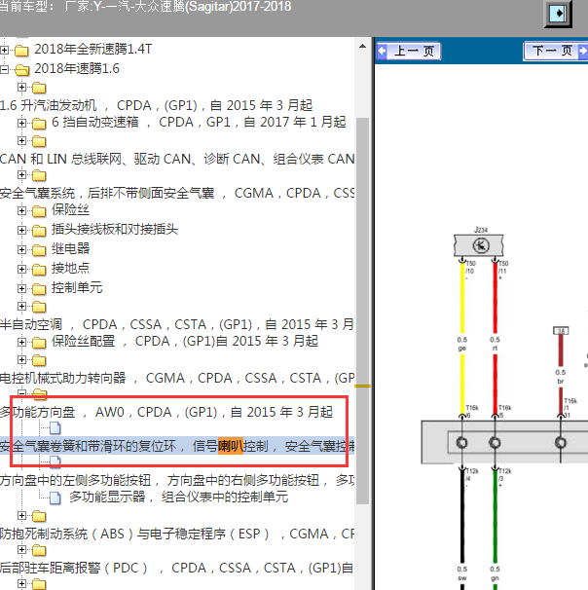
Task: Expand the 1.6 升汽油发动机 folder node
Action: point(21,88)
